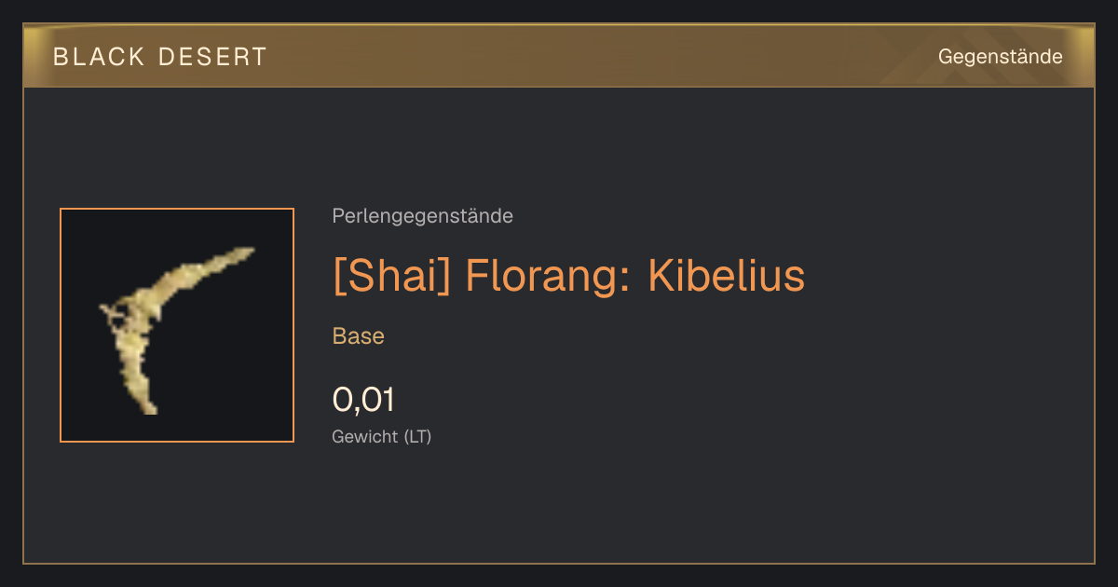Click the [Shai] class tag in title

point(391,277)
